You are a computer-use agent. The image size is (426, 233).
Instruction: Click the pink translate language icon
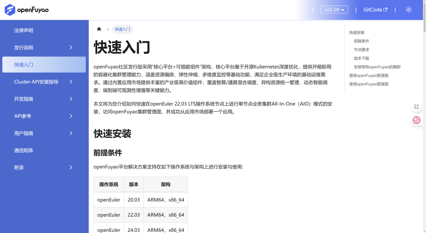click(x=416, y=120)
